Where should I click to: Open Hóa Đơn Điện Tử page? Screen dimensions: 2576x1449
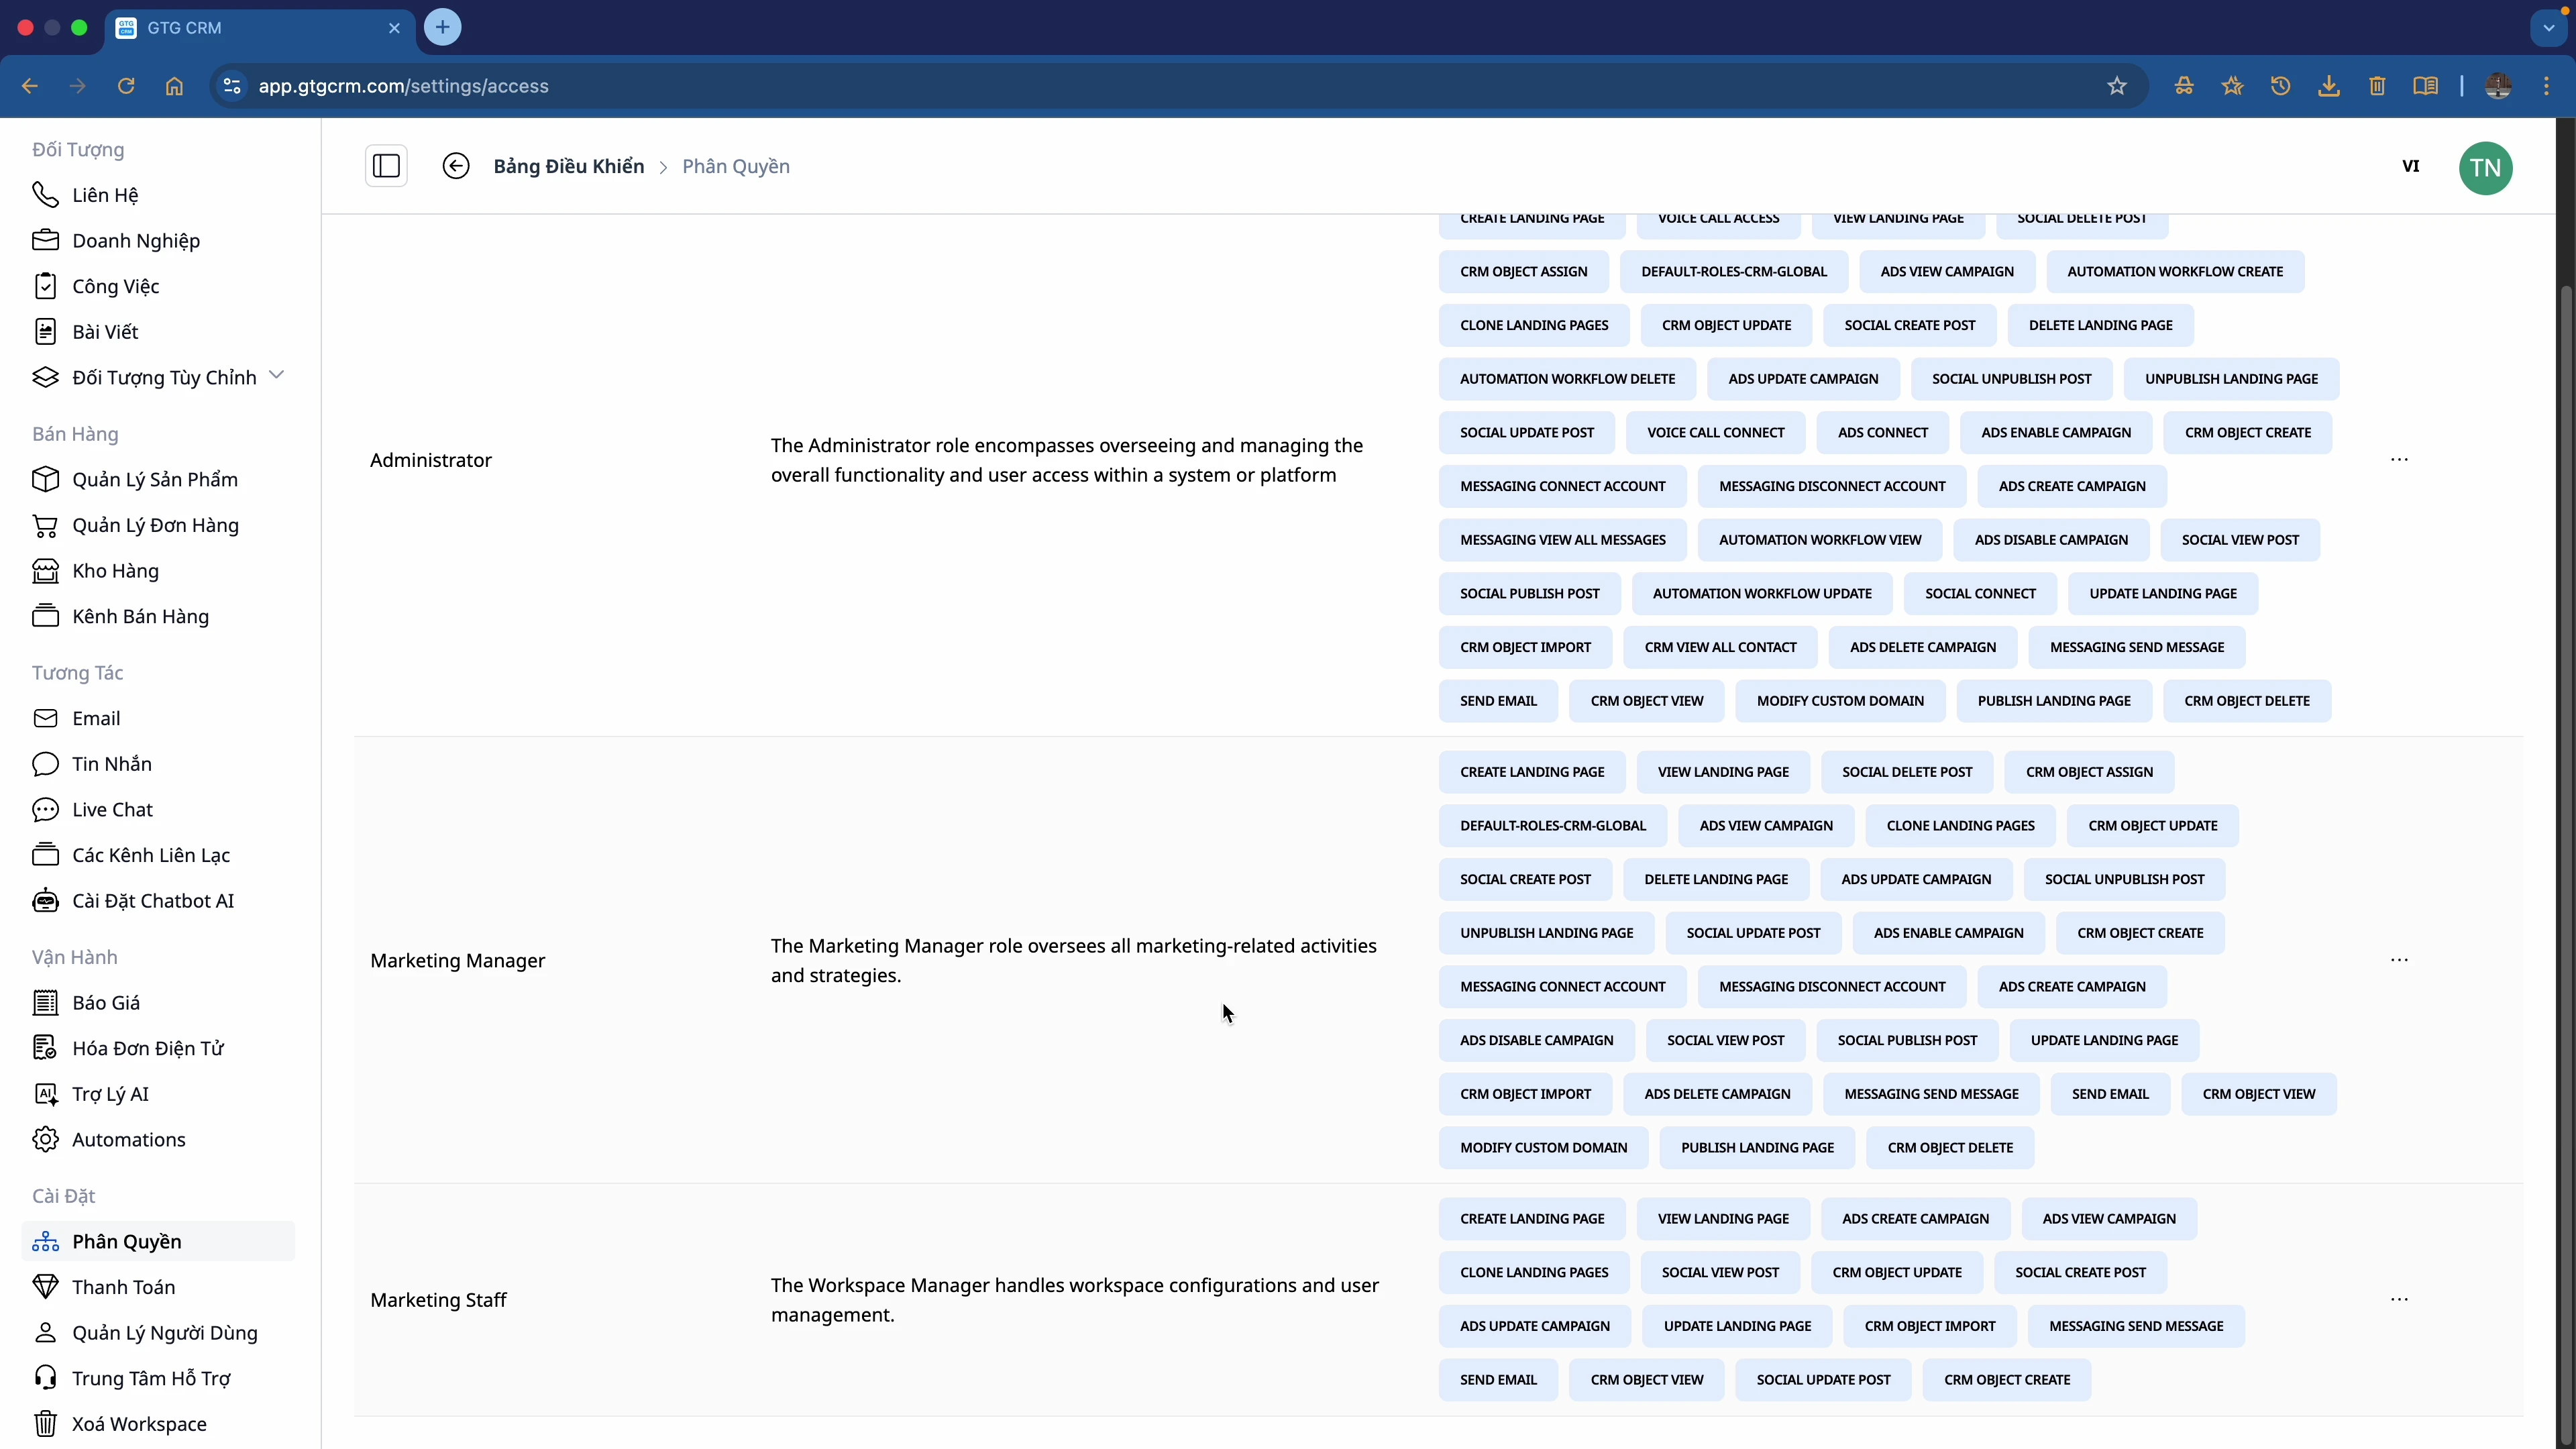(147, 1048)
